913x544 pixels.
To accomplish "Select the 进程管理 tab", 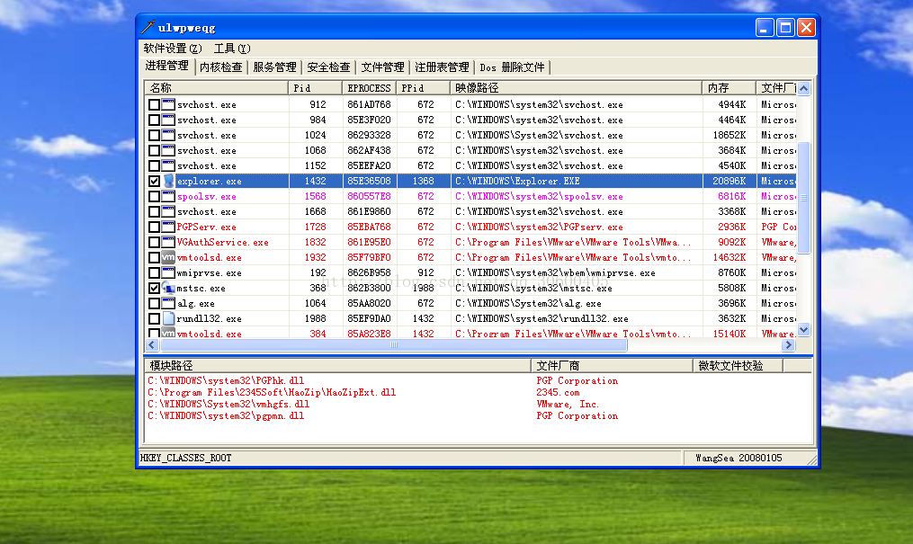I will pyautogui.click(x=167, y=66).
